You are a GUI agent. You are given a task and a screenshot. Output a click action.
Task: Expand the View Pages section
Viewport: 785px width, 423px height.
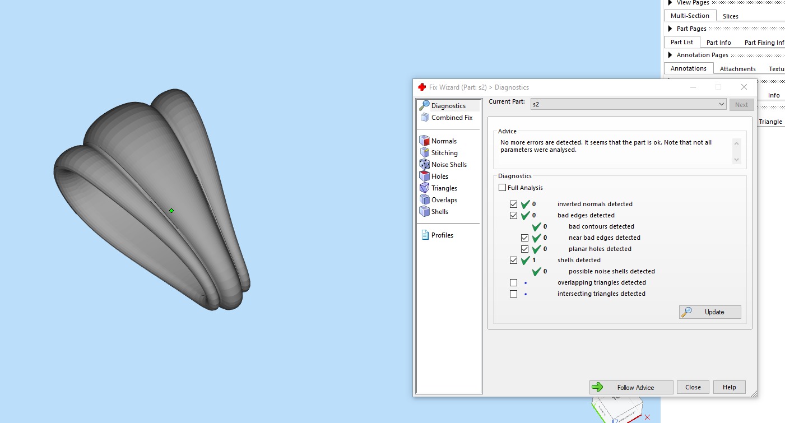[x=670, y=3]
